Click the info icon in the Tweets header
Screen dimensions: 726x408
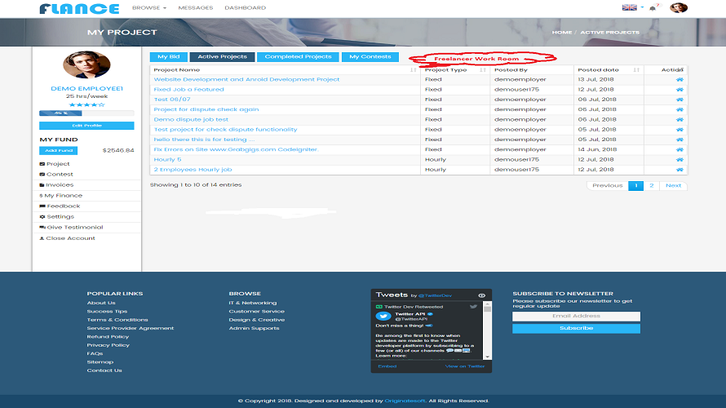click(x=481, y=295)
